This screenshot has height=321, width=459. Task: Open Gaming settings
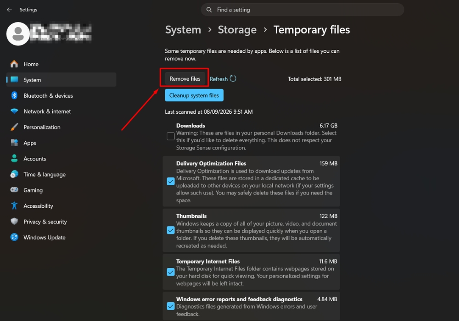tap(61, 190)
